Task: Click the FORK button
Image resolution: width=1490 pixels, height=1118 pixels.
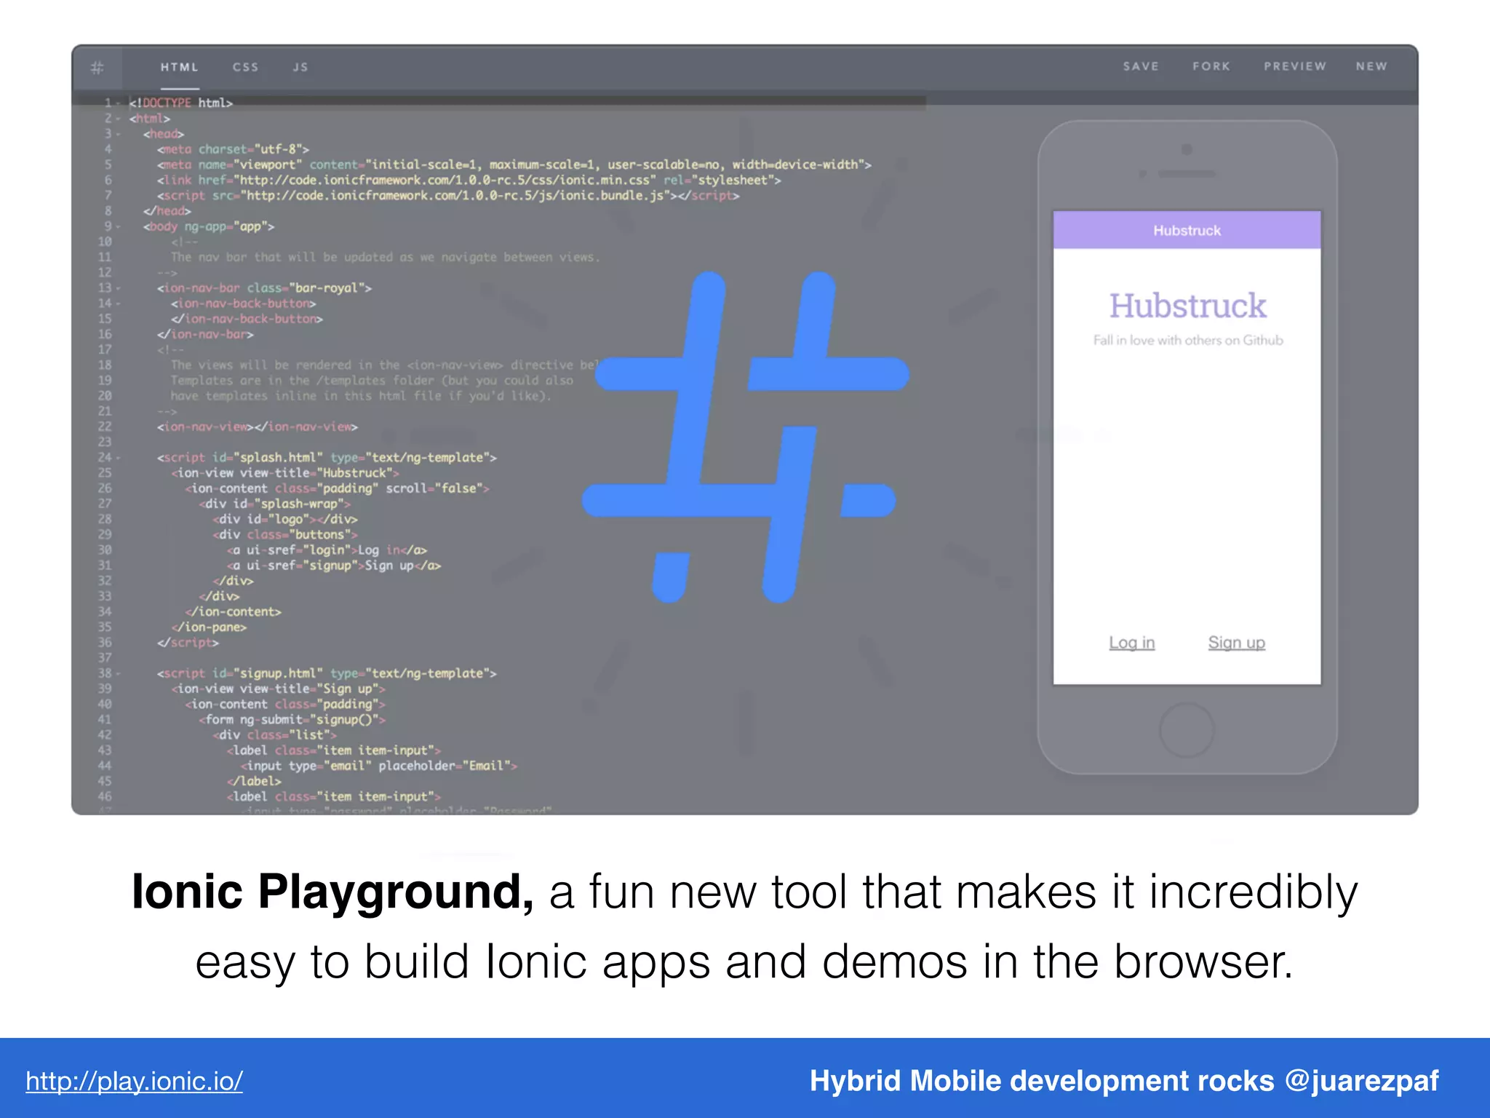Action: (x=1211, y=66)
